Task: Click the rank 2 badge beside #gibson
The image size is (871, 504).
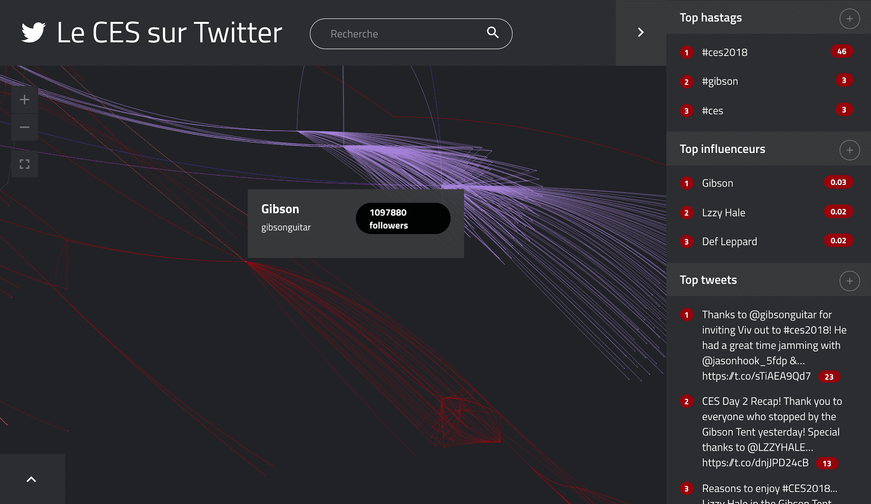Action: click(x=686, y=82)
